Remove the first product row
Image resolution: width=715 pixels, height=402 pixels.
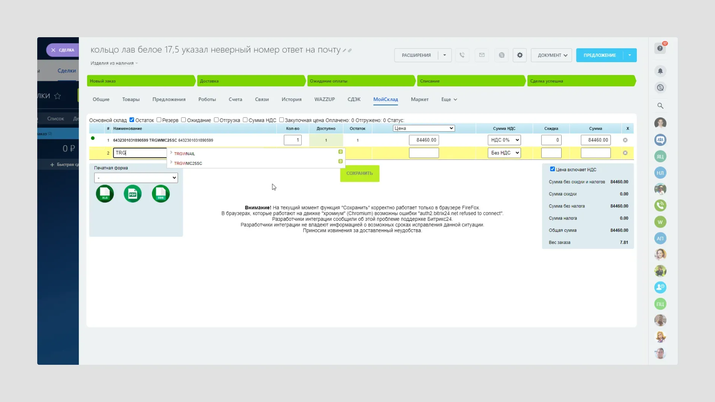(625, 140)
